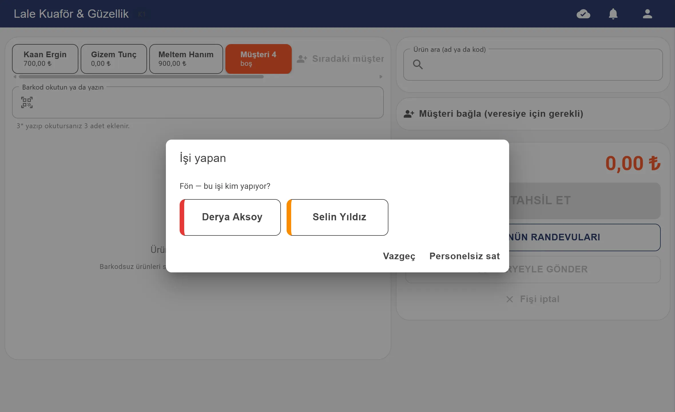Screen dimensions: 675x412
Task: Click Müşteri bağla (veresiye için gerekli)
Action: coord(533,114)
